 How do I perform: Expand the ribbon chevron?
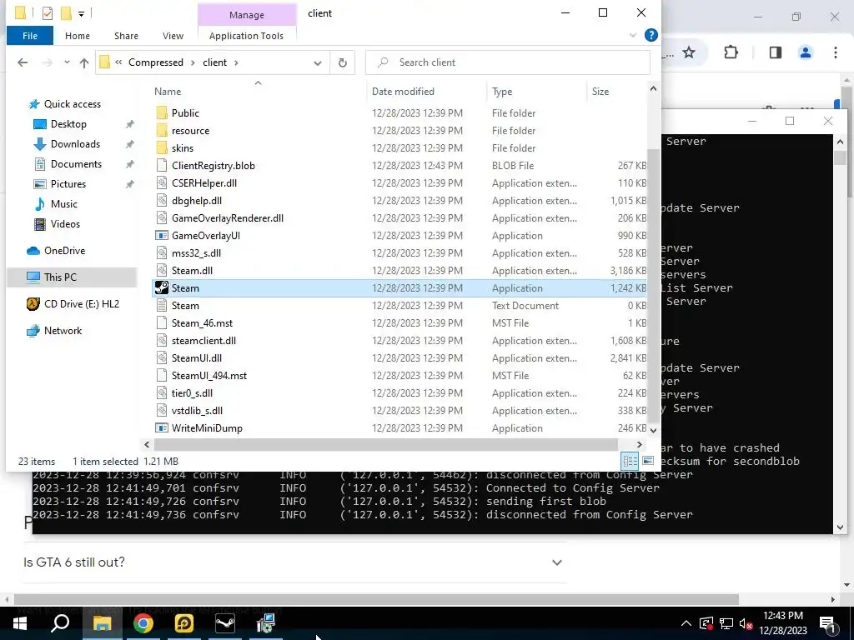[x=633, y=35]
